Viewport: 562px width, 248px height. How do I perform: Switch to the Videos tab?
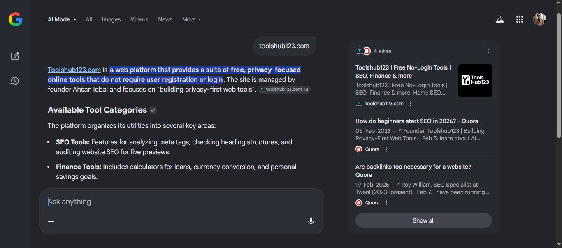click(139, 19)
